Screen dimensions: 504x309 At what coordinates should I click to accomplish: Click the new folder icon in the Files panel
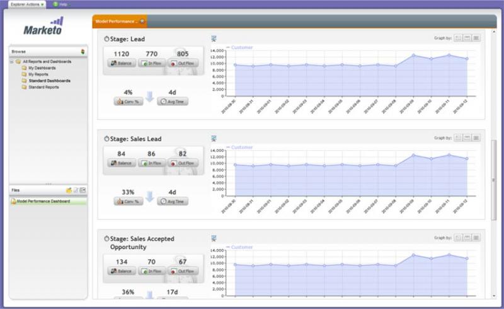tap(69, 190)
